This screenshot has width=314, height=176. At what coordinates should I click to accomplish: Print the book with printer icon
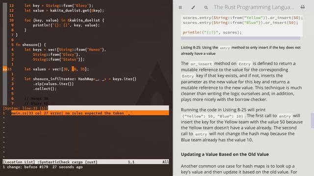[303, 7]
